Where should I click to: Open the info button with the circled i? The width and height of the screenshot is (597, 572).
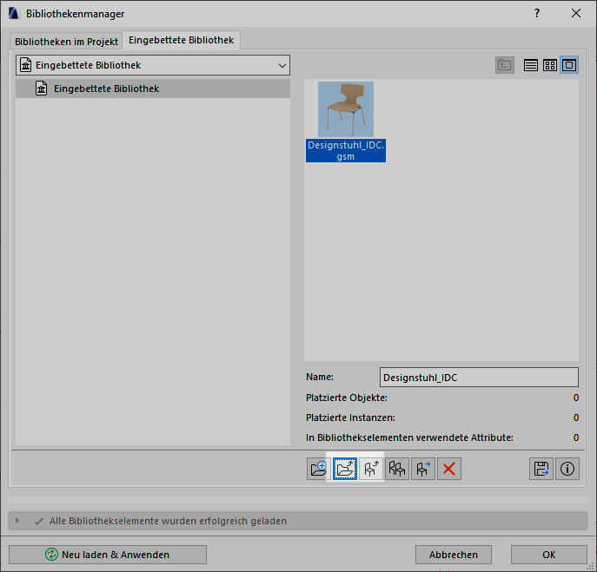click(567, 469)
